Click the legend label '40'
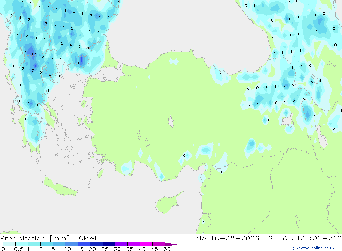This screenshot has height=251, width=342. pos(142,249)
